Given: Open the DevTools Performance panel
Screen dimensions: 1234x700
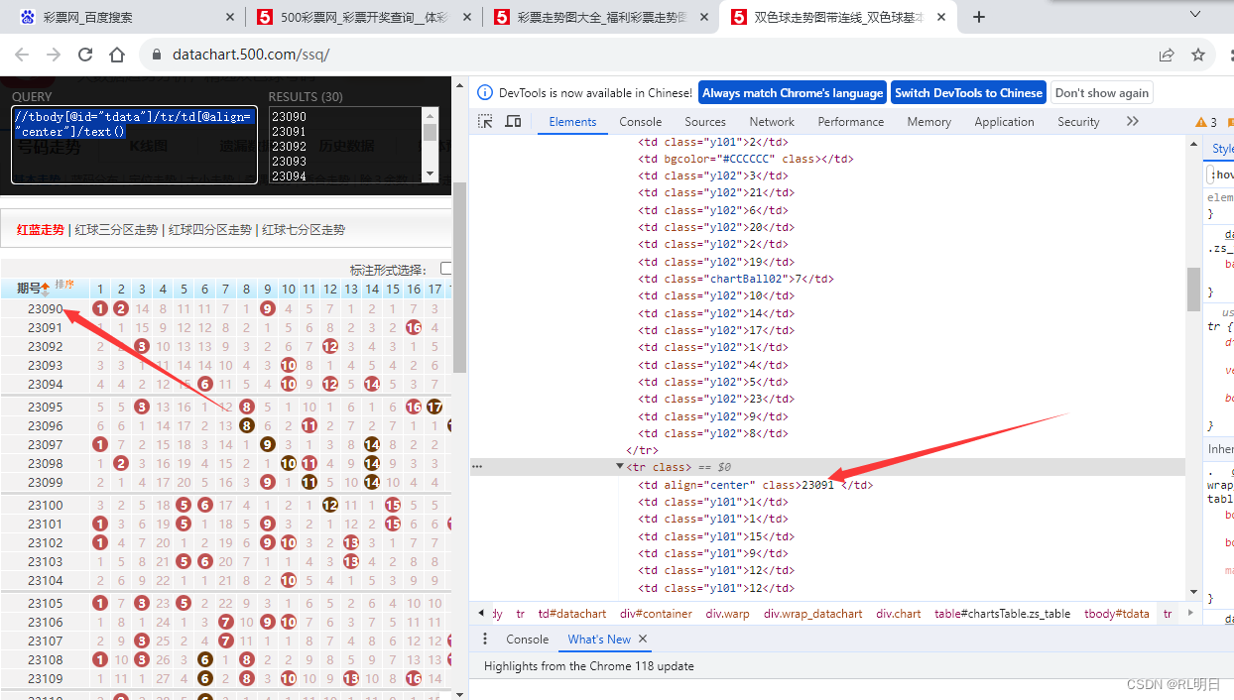Looking at the screenshot, I should (850, 122).
